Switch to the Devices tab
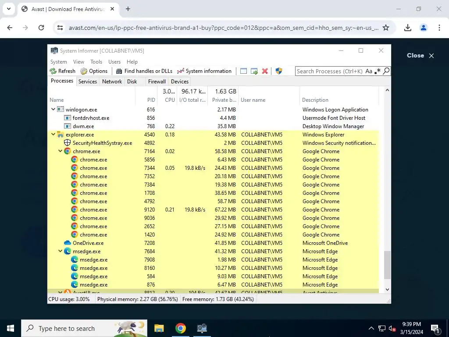449x337 pixels. click(x=180, y=81)
